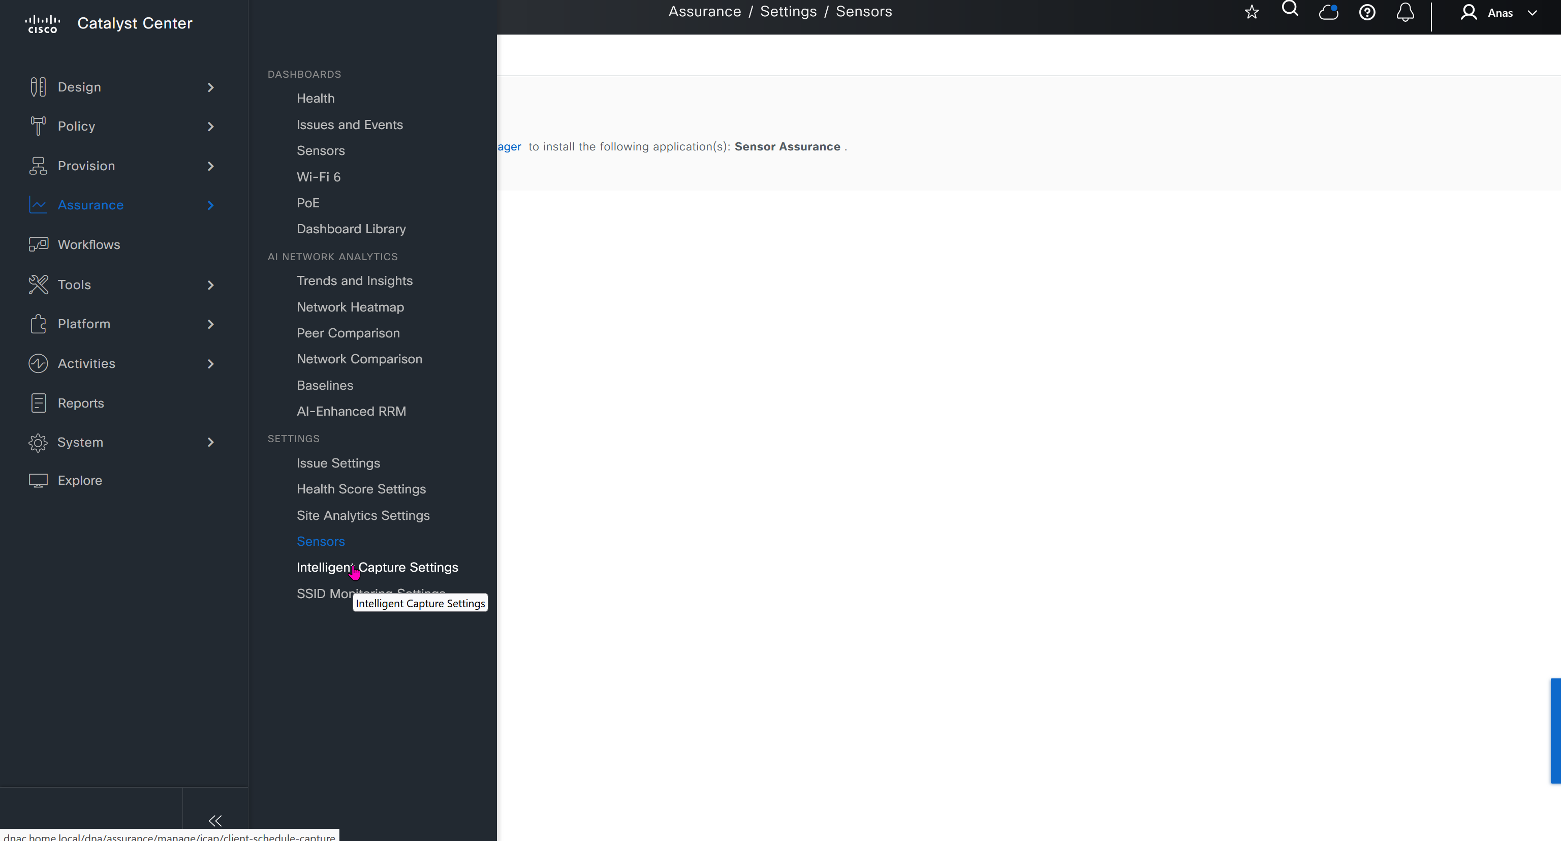
Task: Open the notifications bell icon
Action: coord(1406,12)
